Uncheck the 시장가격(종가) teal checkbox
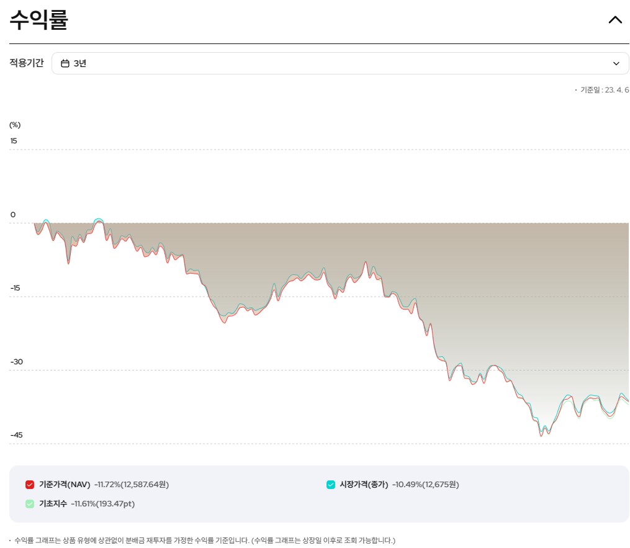This screenshot has width=630, height=548. [x=331, y=485]
